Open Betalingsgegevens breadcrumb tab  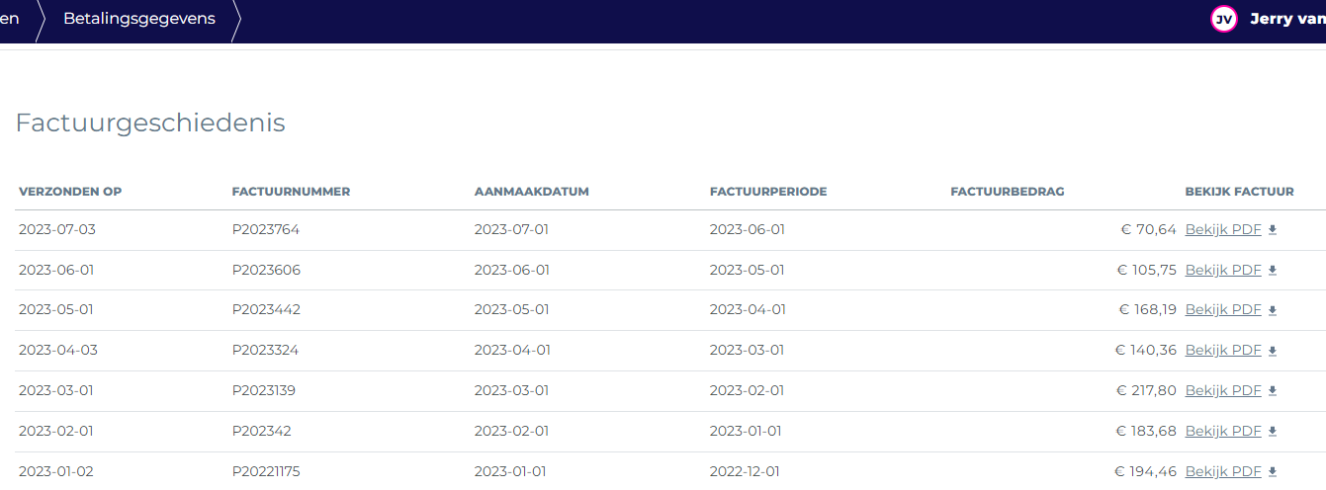click(x=139, y=19)
